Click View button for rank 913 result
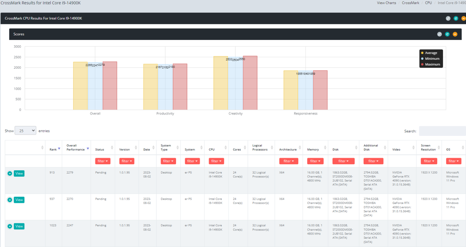This screenshot has width=466, height=247. point(19,173)
